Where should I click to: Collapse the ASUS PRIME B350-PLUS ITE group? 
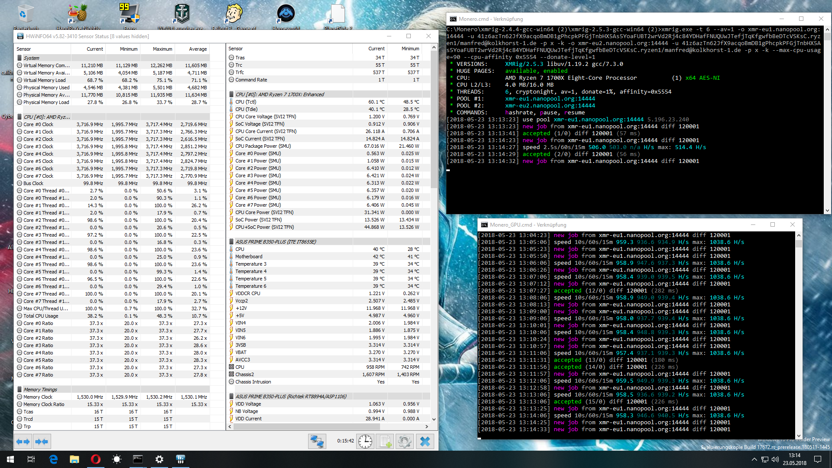click(275, 242)
